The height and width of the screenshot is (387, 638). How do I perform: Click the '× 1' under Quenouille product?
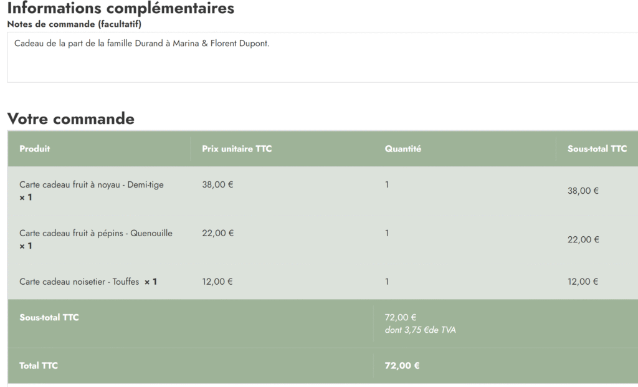(26, 246)
